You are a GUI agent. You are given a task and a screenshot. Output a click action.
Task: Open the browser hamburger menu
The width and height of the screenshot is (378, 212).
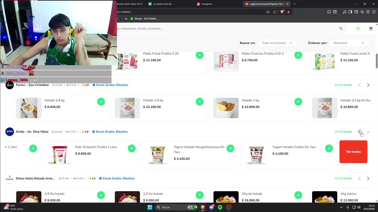374,12
